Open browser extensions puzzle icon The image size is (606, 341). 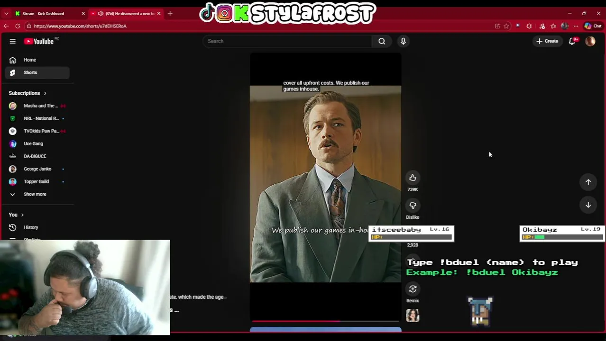(529, 26)
